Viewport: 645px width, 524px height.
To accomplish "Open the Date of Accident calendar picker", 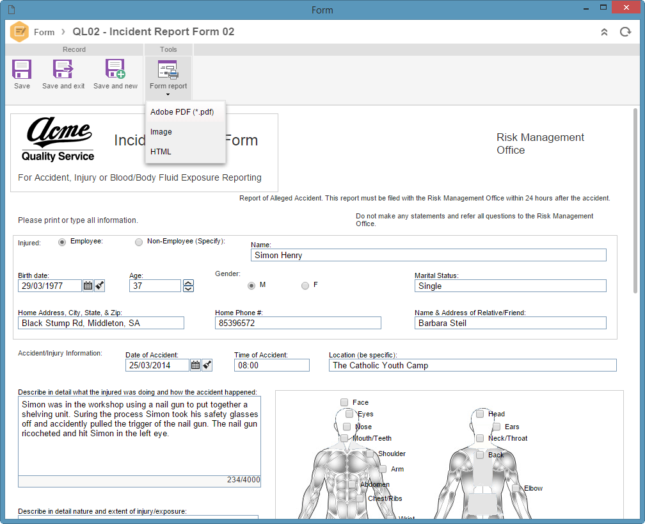I will [x=195, y=365].
